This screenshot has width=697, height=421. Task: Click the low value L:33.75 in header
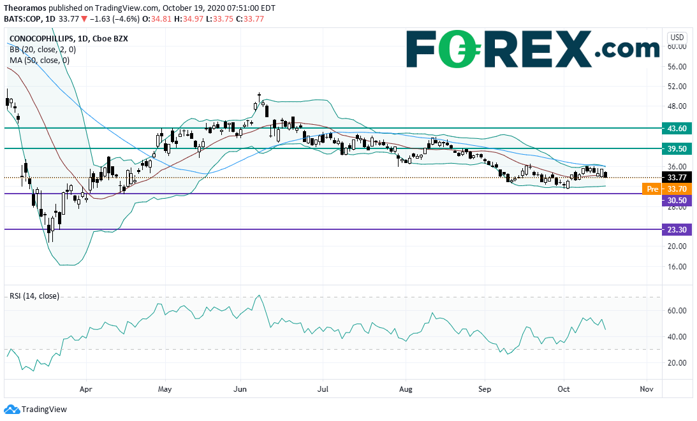coord(219,18)
